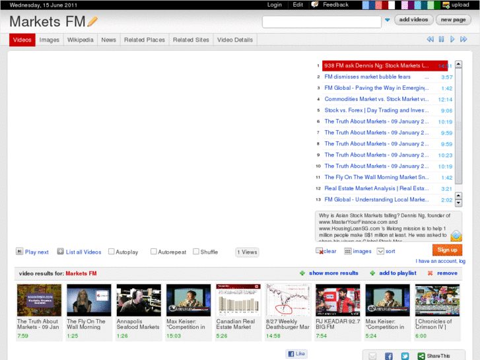Open the Canadian Real Estate Market thumbnail
This screenshot has width=480, height=360.
[x=238, y=300]
